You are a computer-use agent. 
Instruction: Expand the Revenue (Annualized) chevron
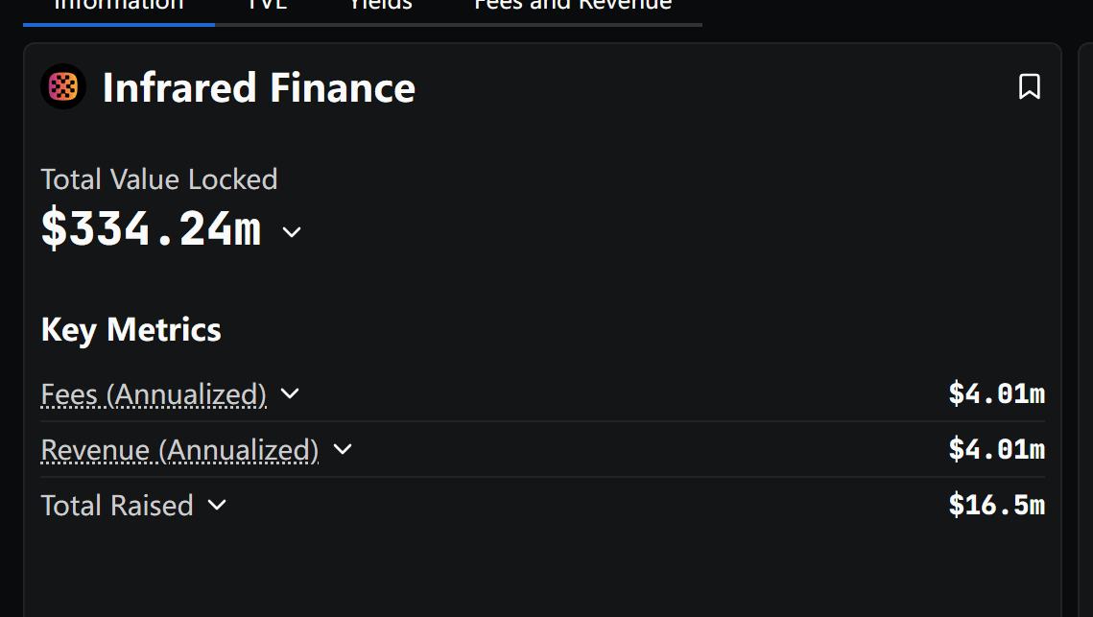[343, 450]
